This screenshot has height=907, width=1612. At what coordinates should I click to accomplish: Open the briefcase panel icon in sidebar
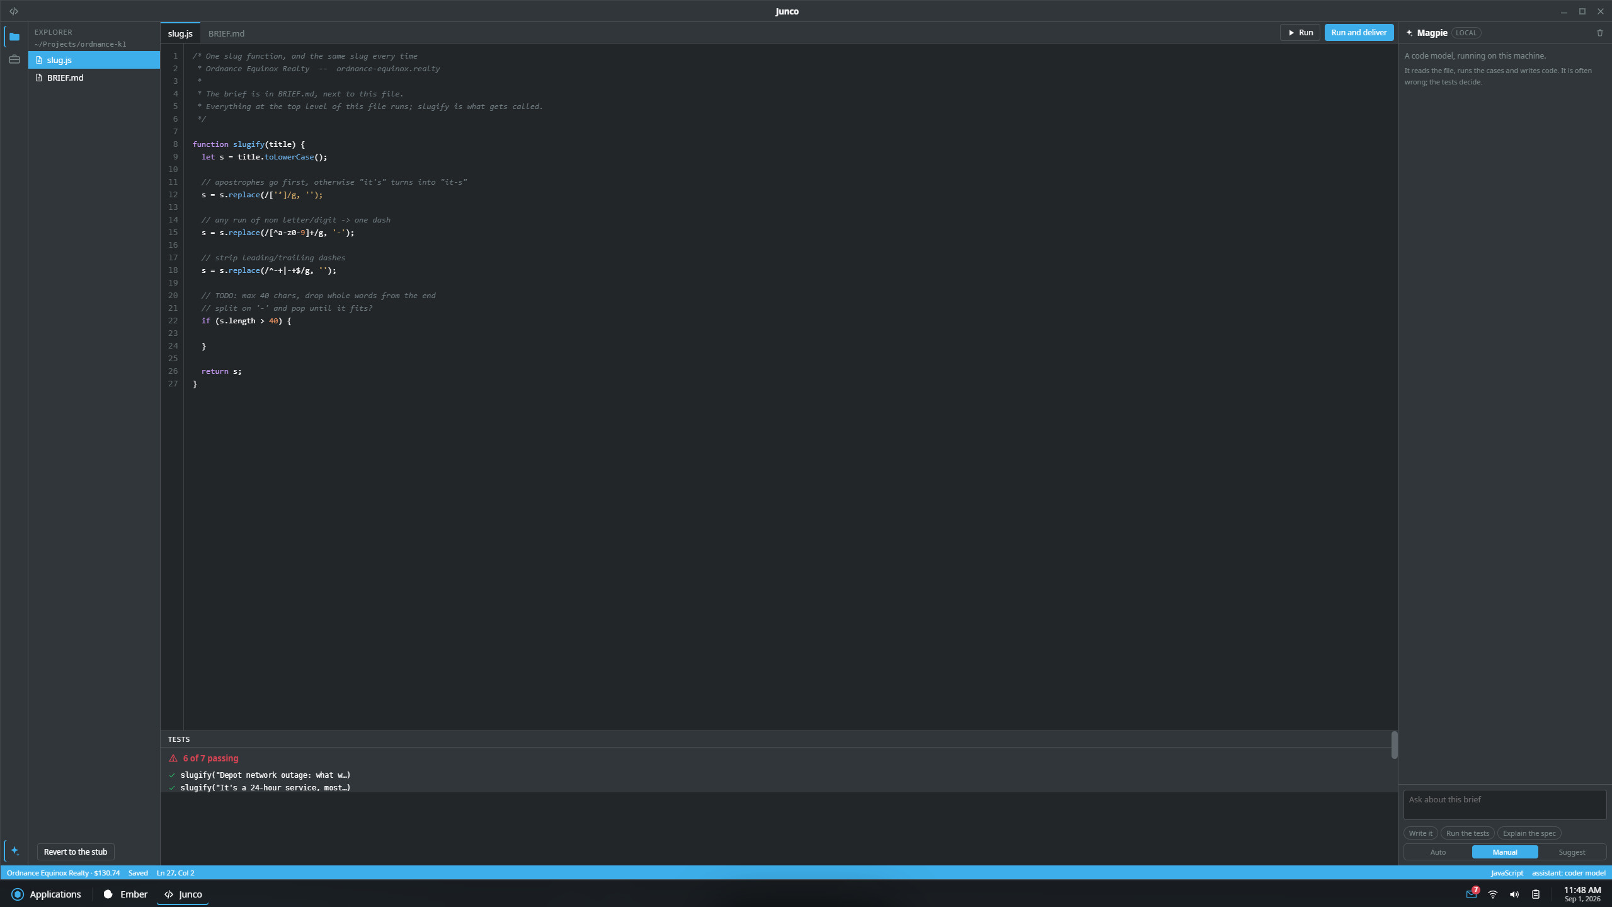(14, 59)
